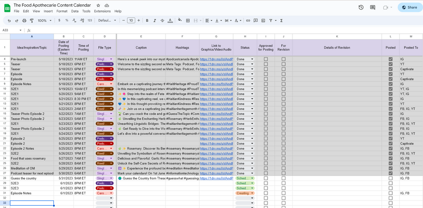Image resolution: width=423 pixels, height=208 pixels.
Task: Open the fill color picker
Action: (x=179, y=20)
